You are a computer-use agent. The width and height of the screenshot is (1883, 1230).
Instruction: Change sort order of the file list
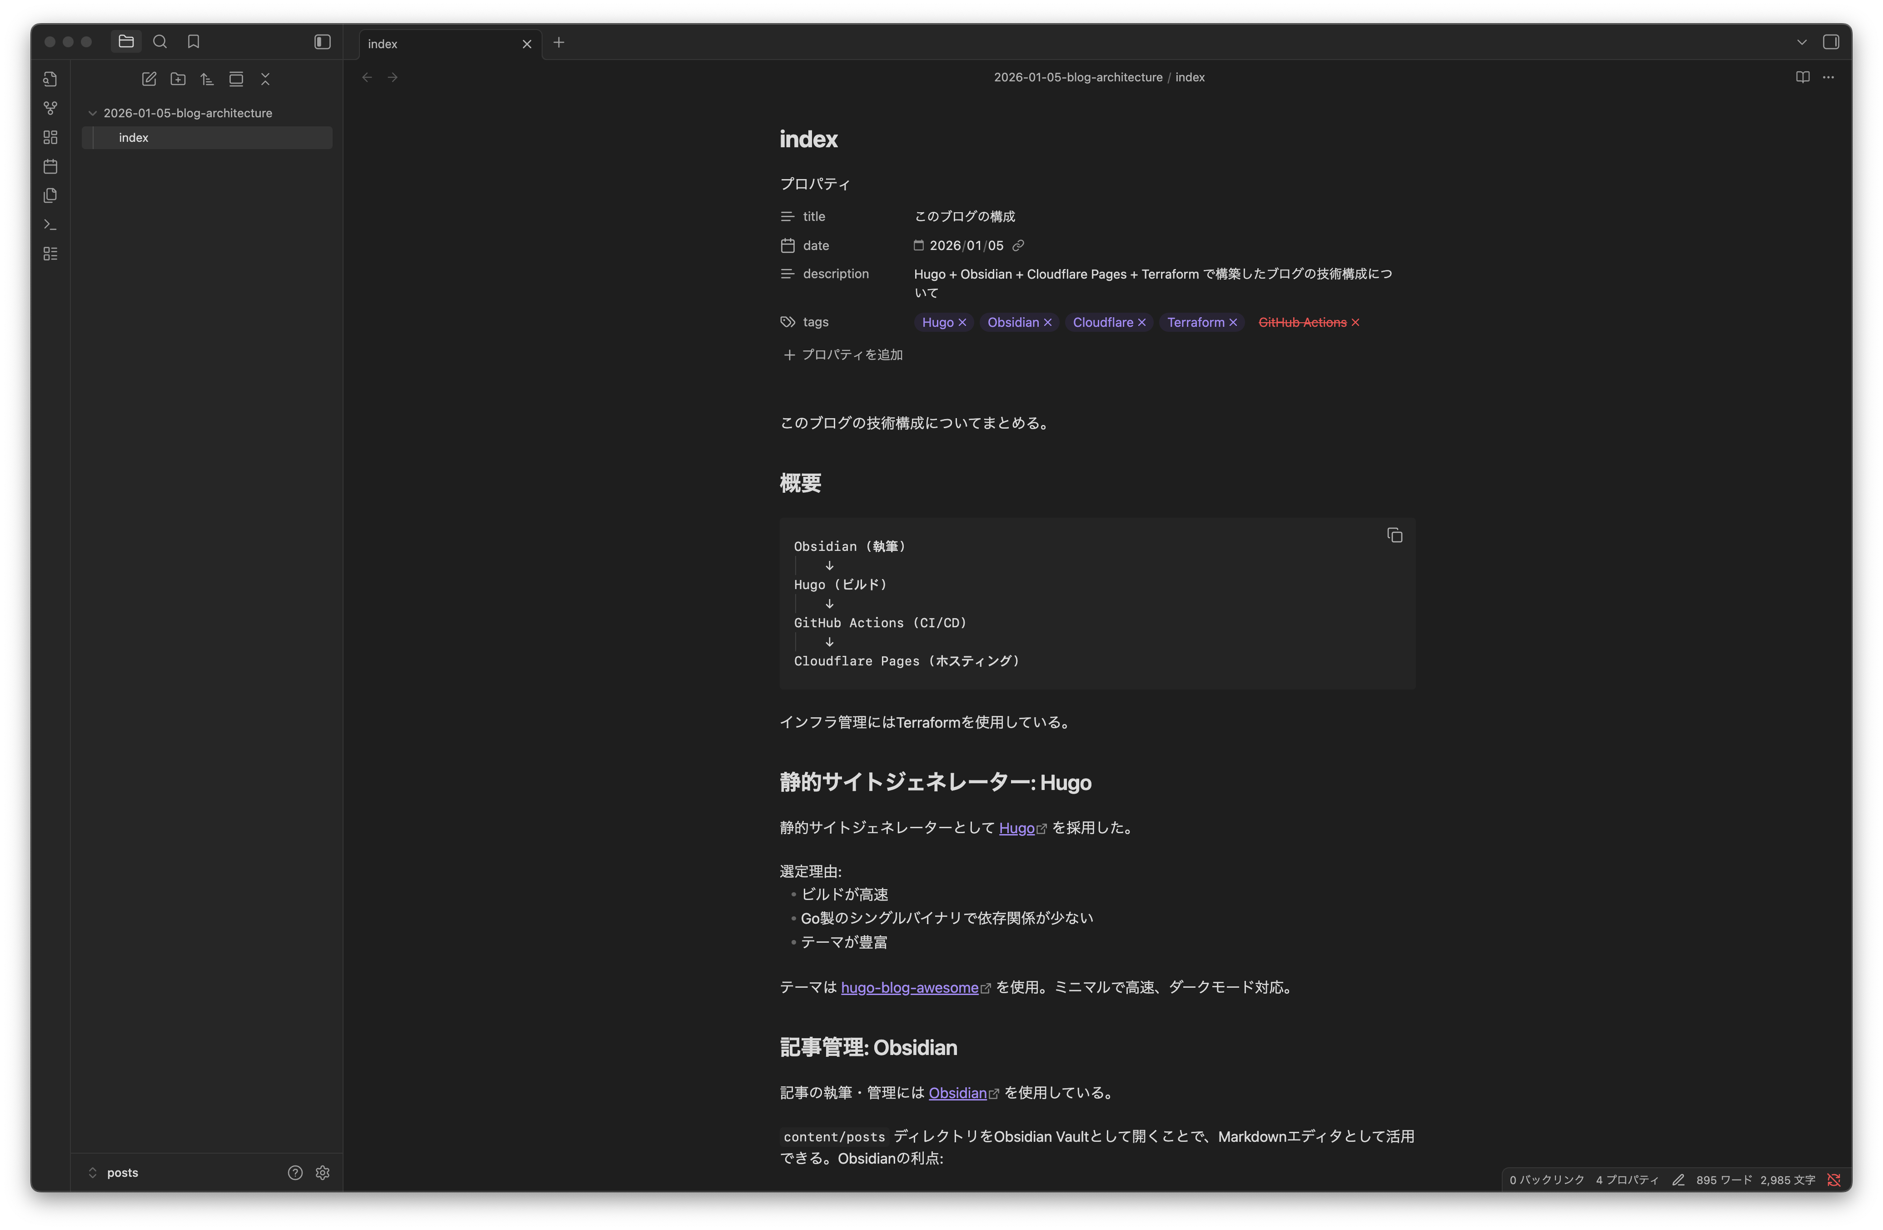click(206, 79)
